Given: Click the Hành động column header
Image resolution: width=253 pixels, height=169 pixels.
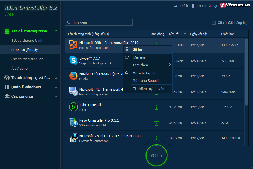Looking at the screenshot, I should point(157,34).
